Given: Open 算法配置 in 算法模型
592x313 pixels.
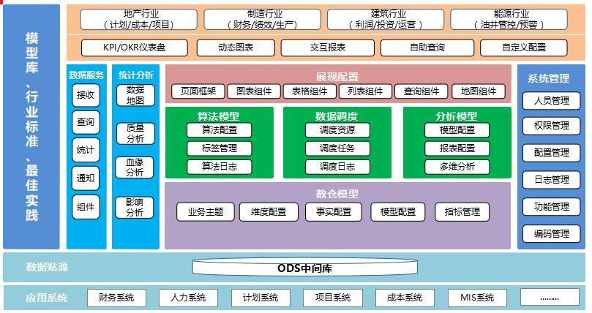Looking at the screenshot, I should pos(220,130).
